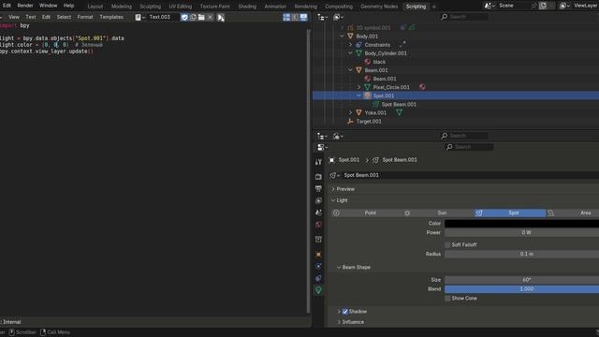Open the text editor Templates menu
The width and height of the screenshot is (599, 337).
pyautogui.click(x=111, y=17)
